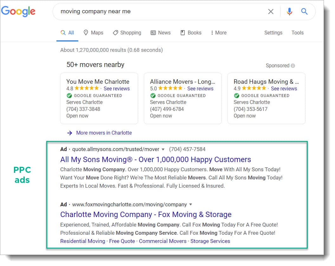Image resolution: width=335 pixels, height=266 pixels.
Task: See reviews for Road Haugs Moving
Action: pyautogui.click(x=284, y=88)
